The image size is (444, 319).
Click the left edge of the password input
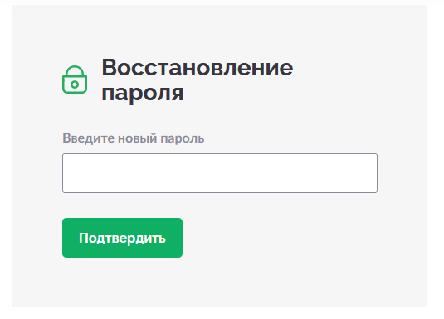tap(65, 173)
